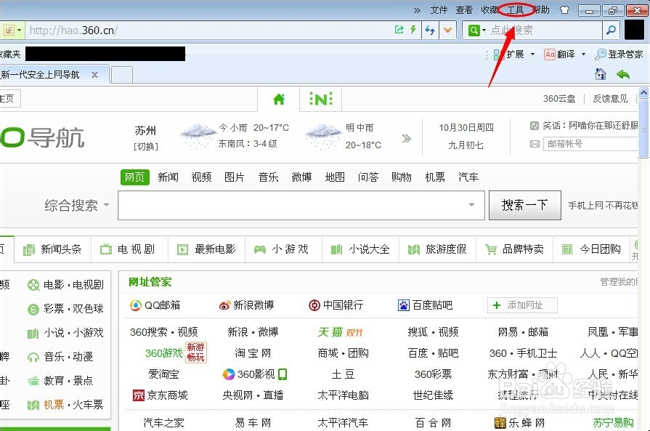This screenshot has height=431, width=650.
Task: Open the 今日团购 category tab
Action: point(592,249)
